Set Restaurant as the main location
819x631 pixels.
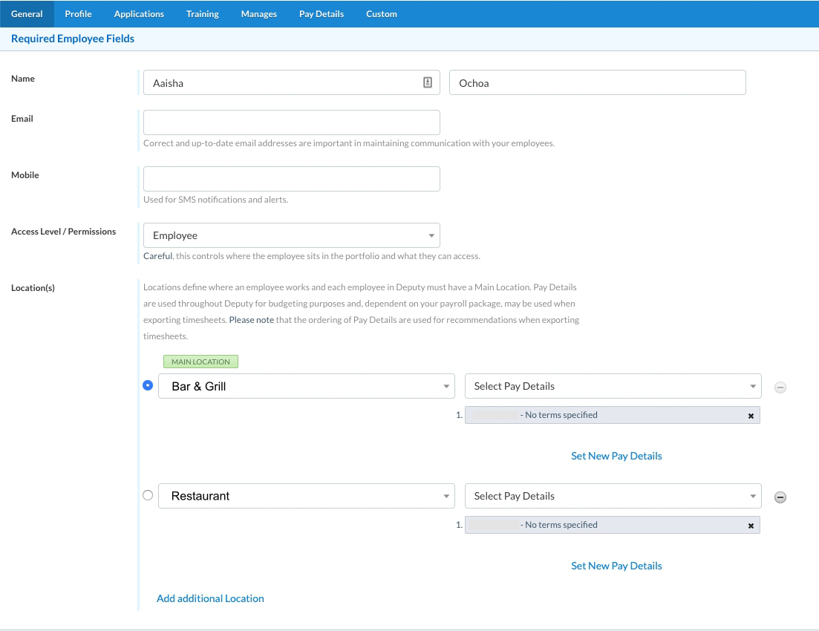148,495
